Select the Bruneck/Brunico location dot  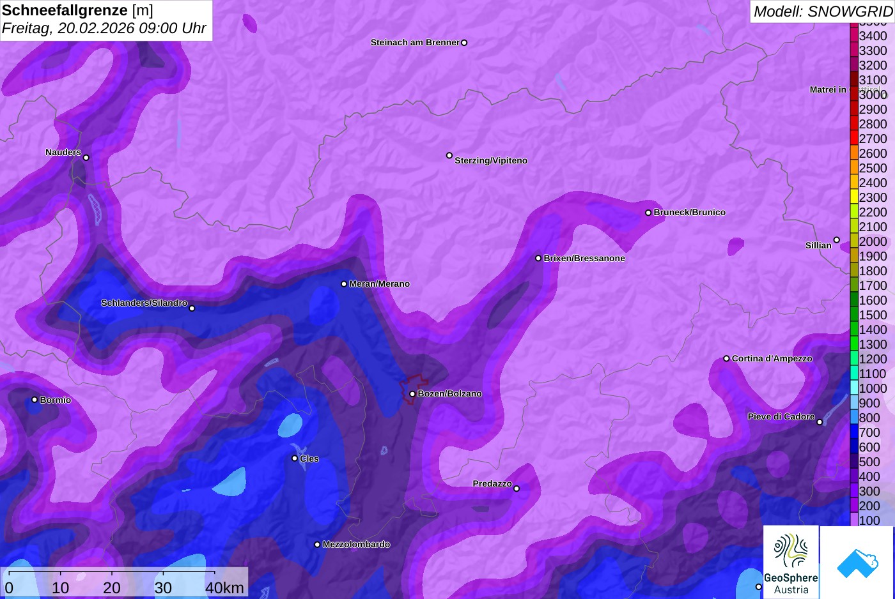click(648, 213)
